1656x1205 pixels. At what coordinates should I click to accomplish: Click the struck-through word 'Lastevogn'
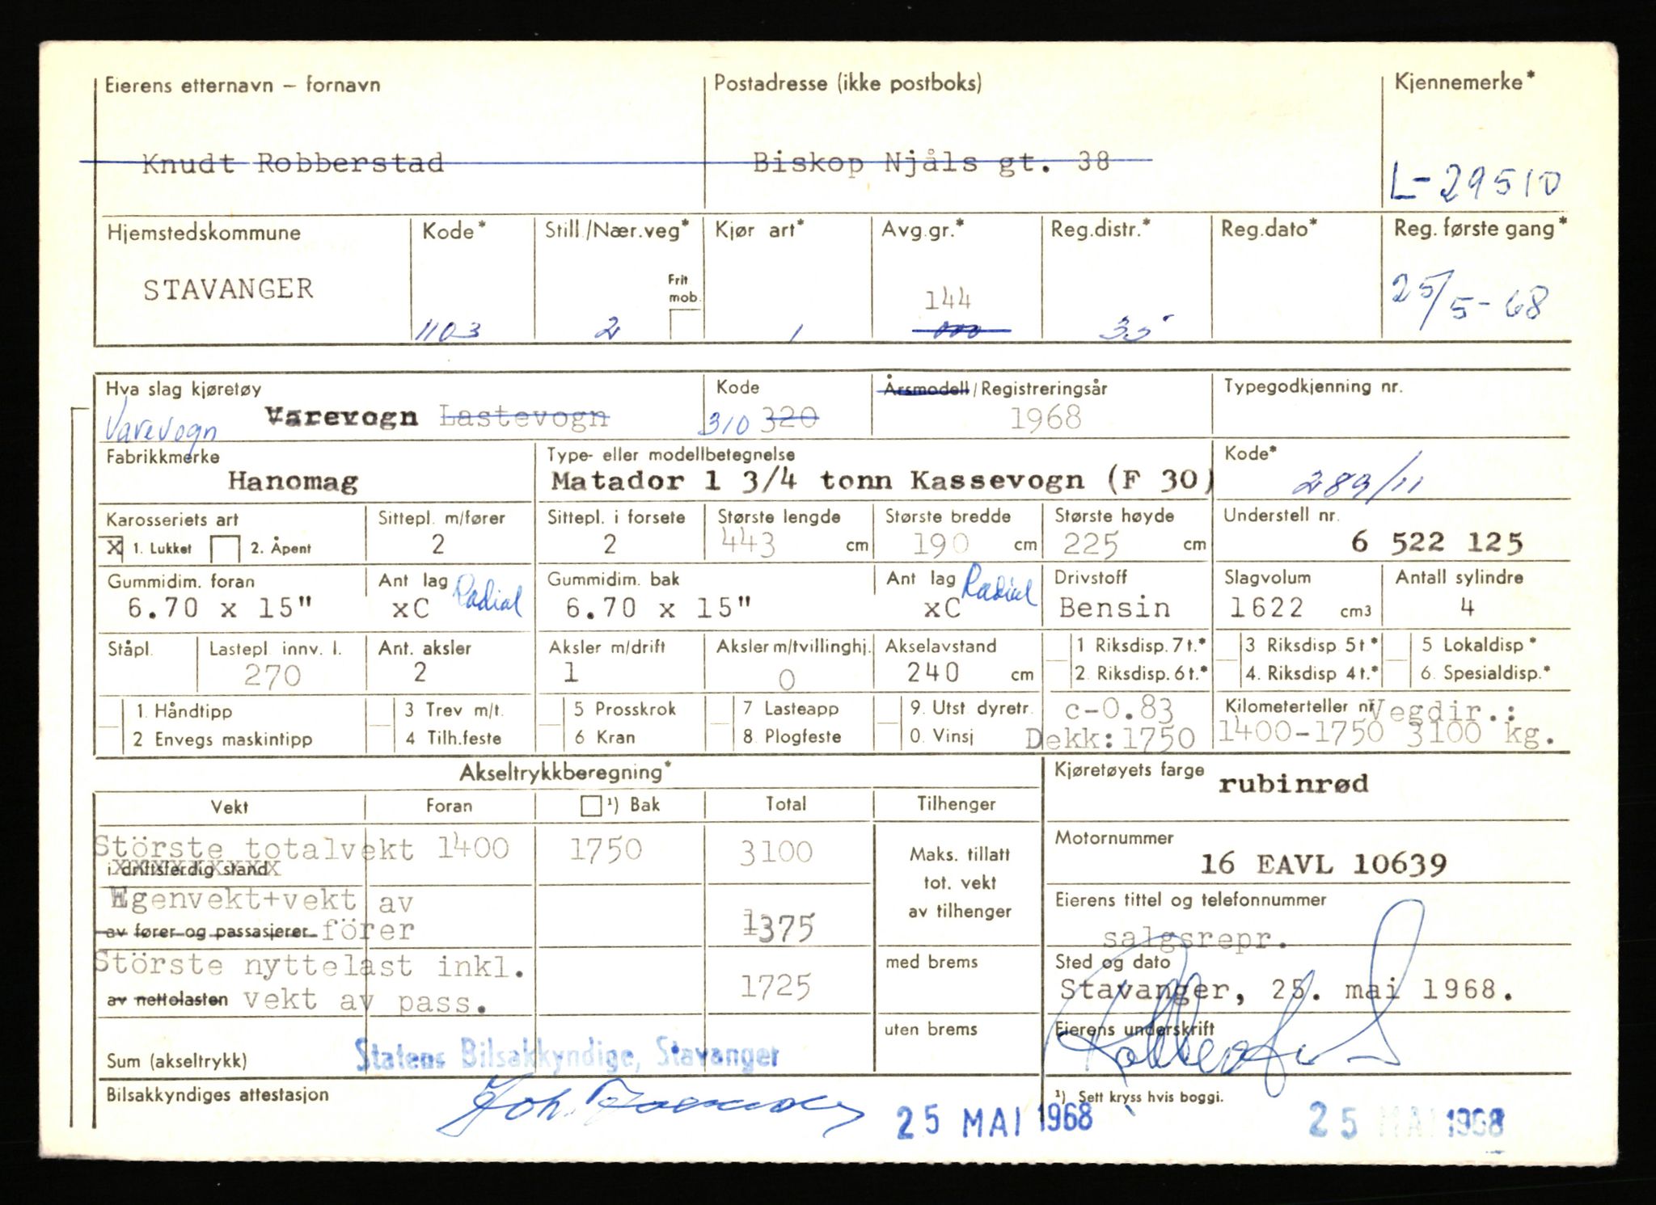pyautogui.click(x=524, y=417)
